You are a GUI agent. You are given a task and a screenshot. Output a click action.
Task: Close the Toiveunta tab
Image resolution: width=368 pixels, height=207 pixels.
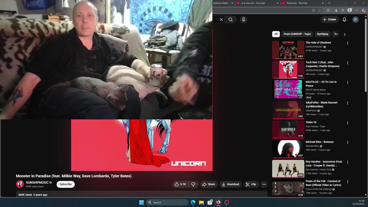[x=323, y=3]
